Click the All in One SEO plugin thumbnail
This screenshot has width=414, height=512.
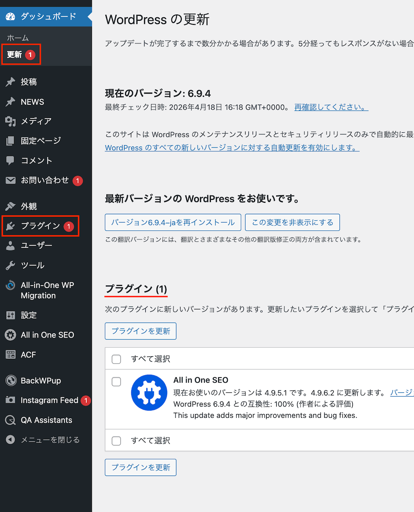tap(149, 392)
